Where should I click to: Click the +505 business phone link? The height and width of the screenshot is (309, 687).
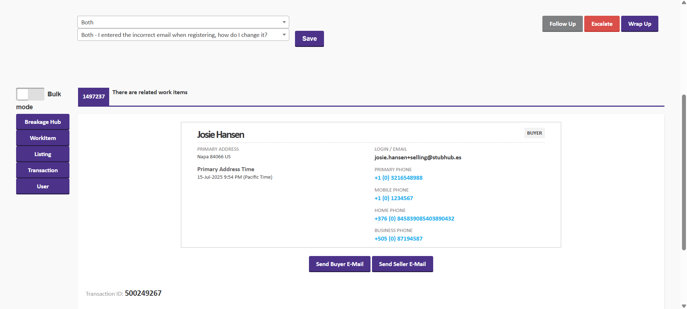(x=398, y=239)
